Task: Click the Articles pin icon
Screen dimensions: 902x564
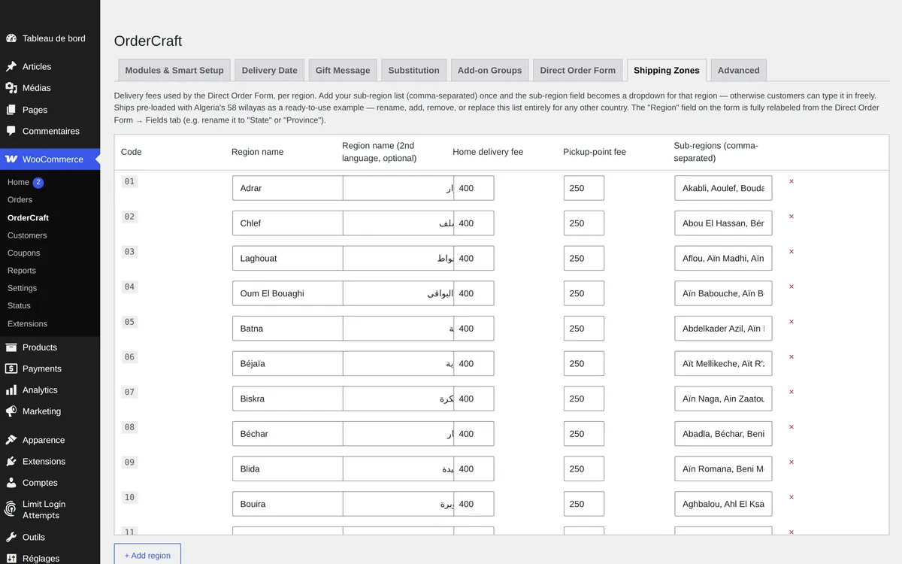Action: pyautogui.click(x=11, y=66)
